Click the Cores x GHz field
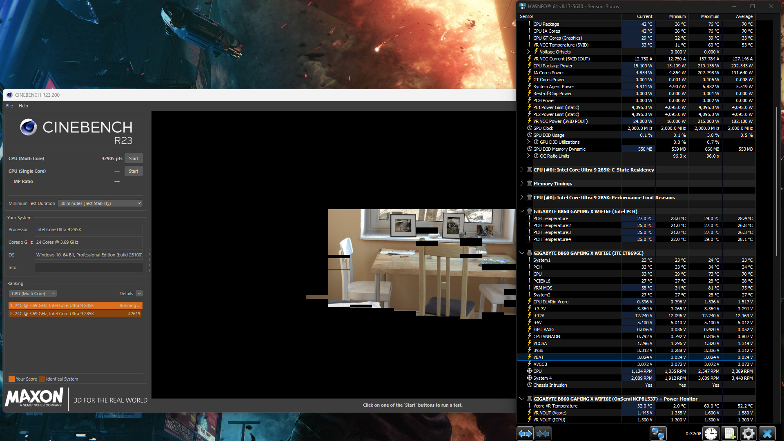784x441 pixels. pyautogui.click(x=89, y=242)
